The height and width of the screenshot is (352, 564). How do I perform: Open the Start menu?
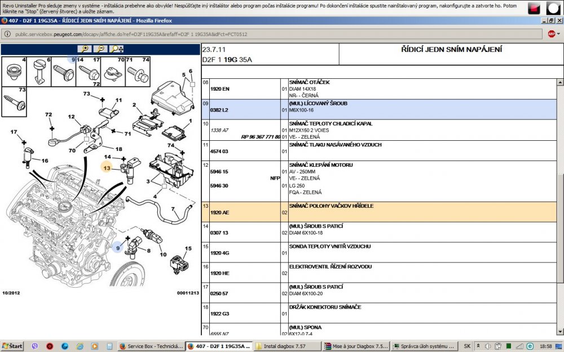coord(12,346)
